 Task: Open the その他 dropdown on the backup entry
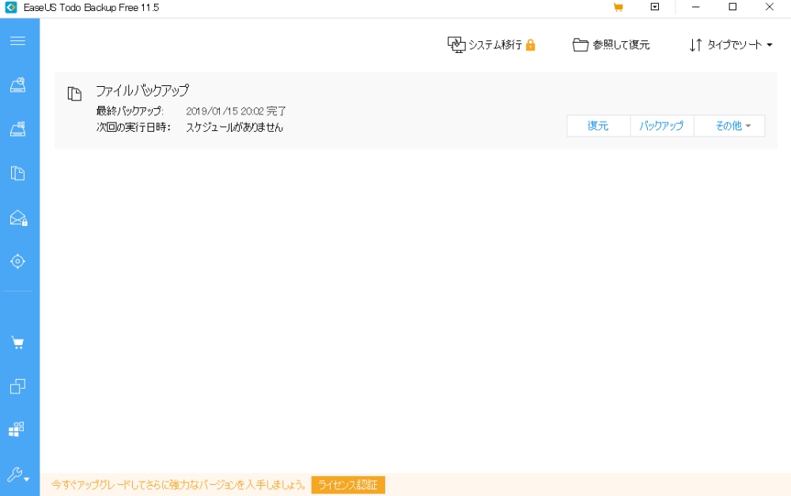pyautogui.click(x=729, y=126)
